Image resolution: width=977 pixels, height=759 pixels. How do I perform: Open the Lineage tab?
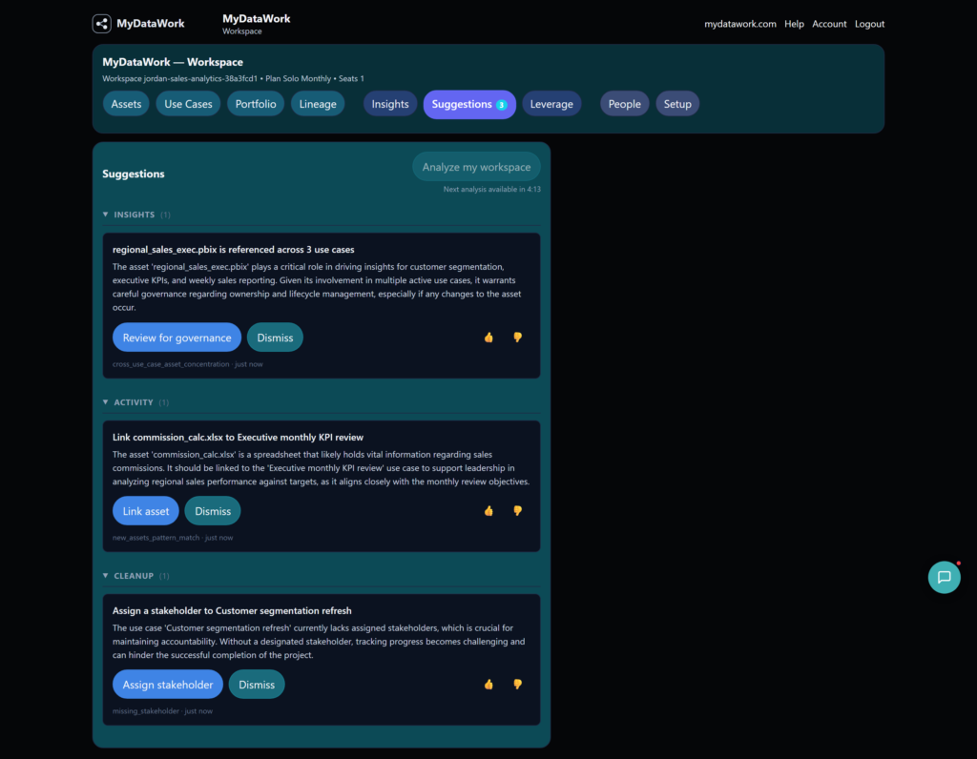click(x=318, y=104)
